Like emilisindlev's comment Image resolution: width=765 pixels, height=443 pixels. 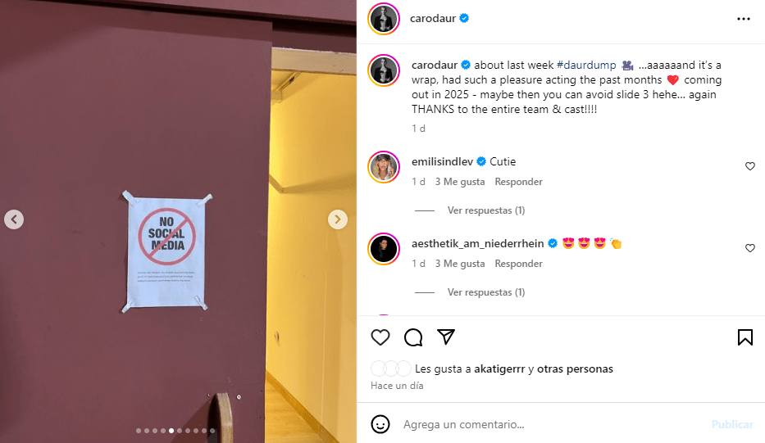click(x=750, y=166)
